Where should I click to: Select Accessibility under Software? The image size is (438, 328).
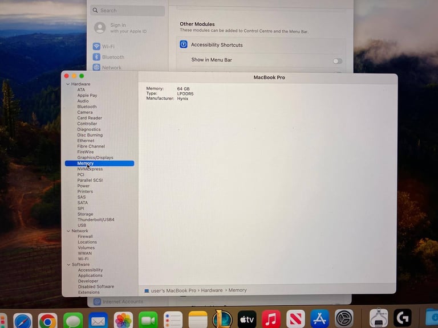click(91, 270)
